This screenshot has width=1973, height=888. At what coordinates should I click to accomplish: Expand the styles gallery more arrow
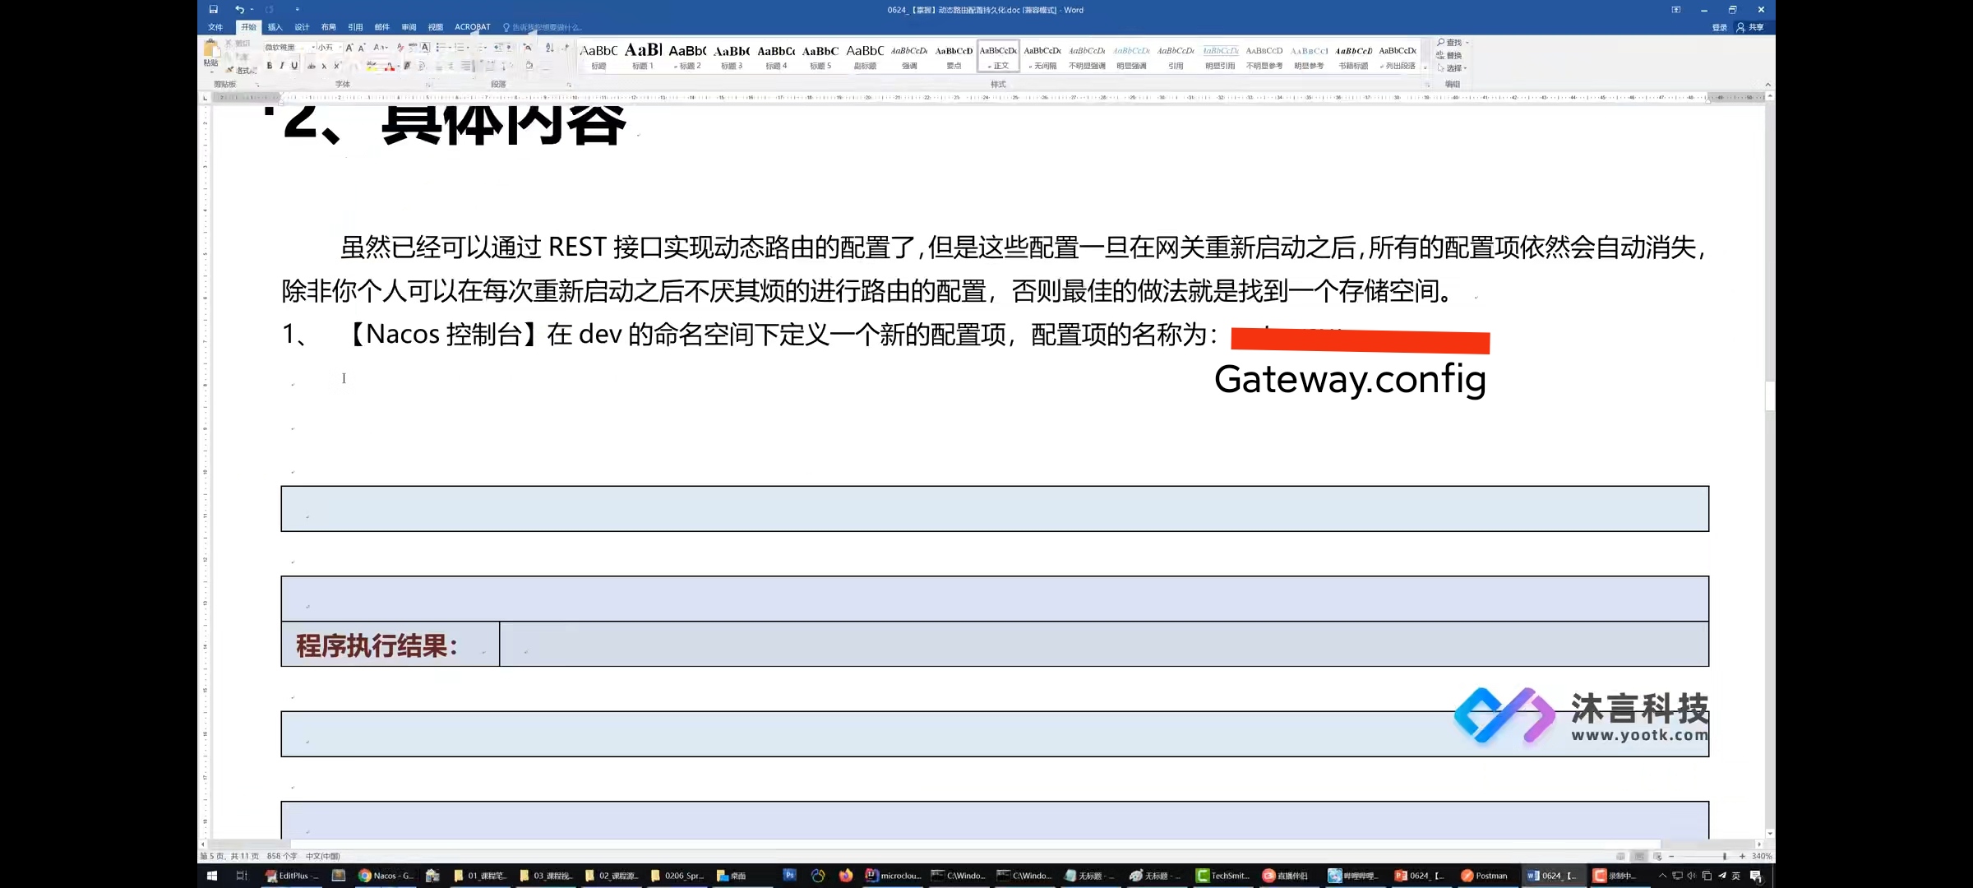click(x=1426, y=67)
